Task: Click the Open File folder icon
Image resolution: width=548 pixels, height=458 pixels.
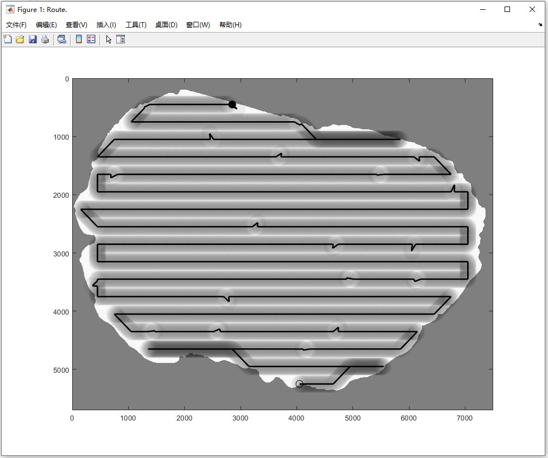Action: 20,39
